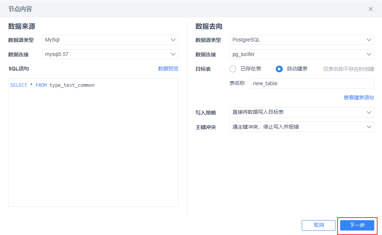This screenshot has height=235, width=382.
Task: Expand the 写入策略 dropdown
Action: pos(302,112)
